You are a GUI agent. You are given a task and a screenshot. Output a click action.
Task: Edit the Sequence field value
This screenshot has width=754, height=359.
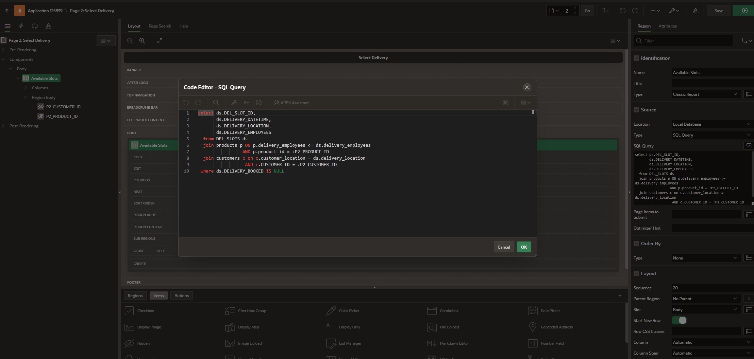pyautogui.click(x=713, y=288)
